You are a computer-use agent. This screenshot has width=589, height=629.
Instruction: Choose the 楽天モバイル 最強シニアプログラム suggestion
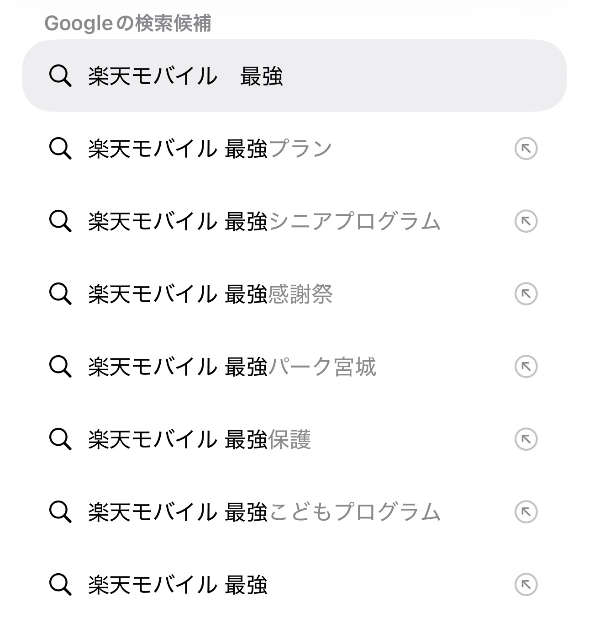click(x=264, y=222)
